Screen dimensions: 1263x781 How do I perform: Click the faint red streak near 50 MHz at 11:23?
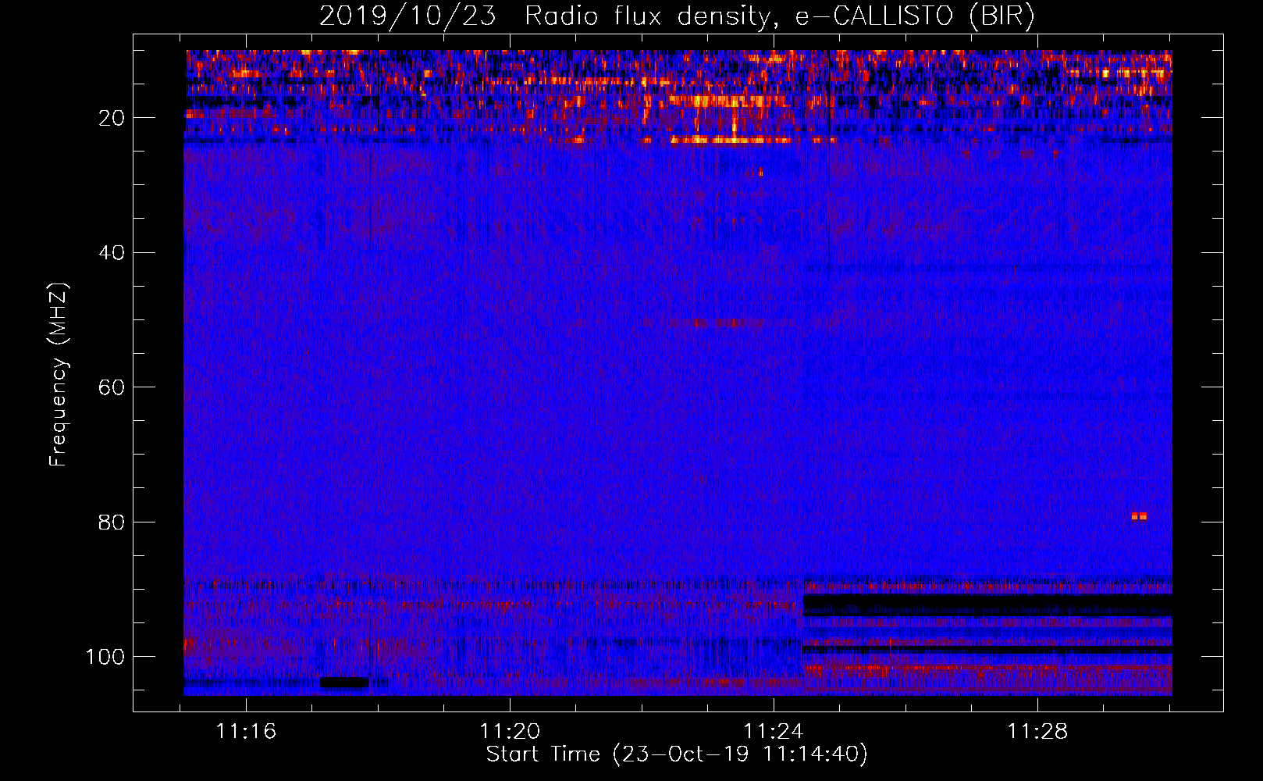[x=717, y=323]
